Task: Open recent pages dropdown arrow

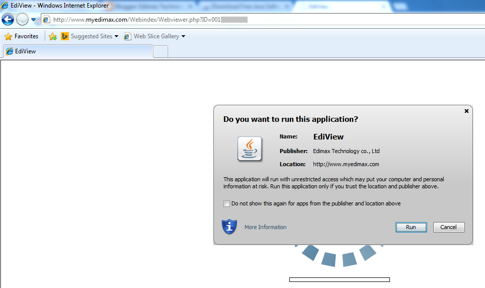Action: (x=33, y=20)
